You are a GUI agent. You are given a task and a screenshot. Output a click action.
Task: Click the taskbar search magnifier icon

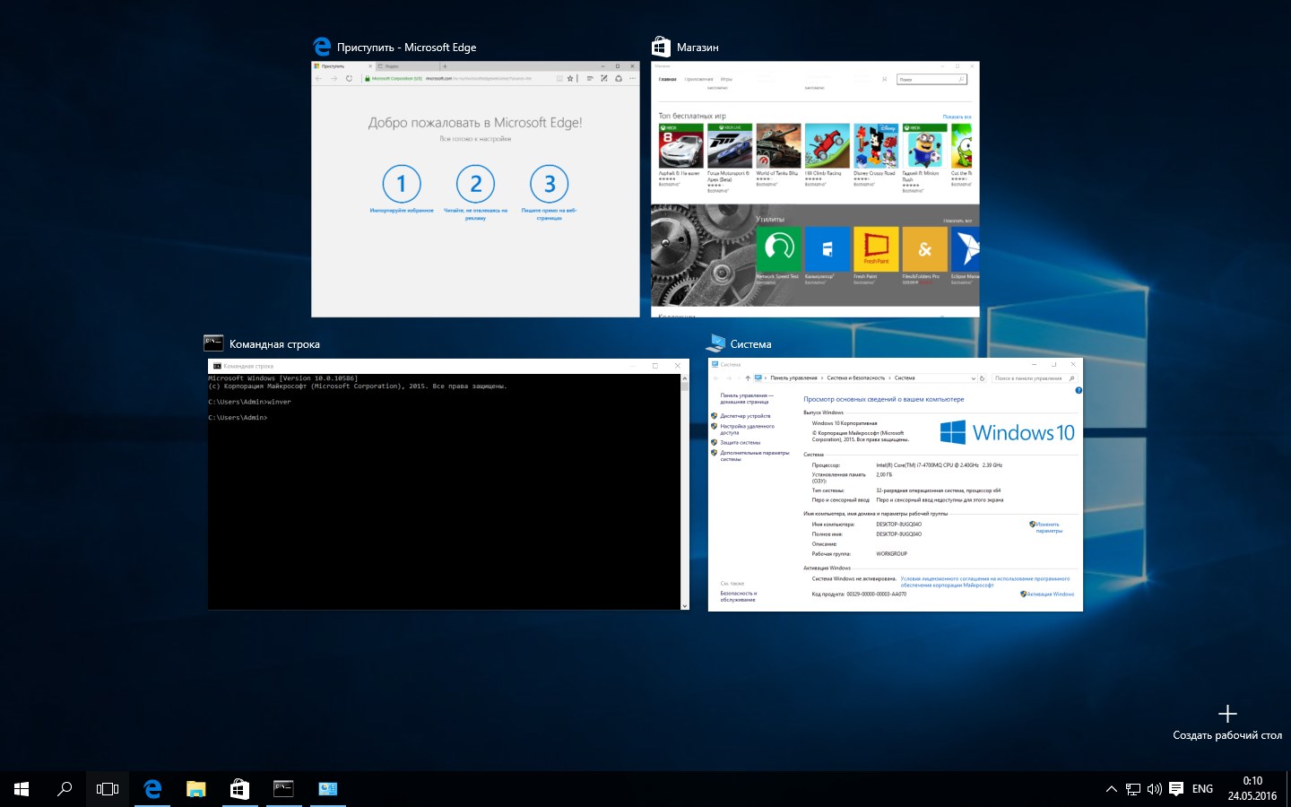pyautogui.click(x=65, y=789)
